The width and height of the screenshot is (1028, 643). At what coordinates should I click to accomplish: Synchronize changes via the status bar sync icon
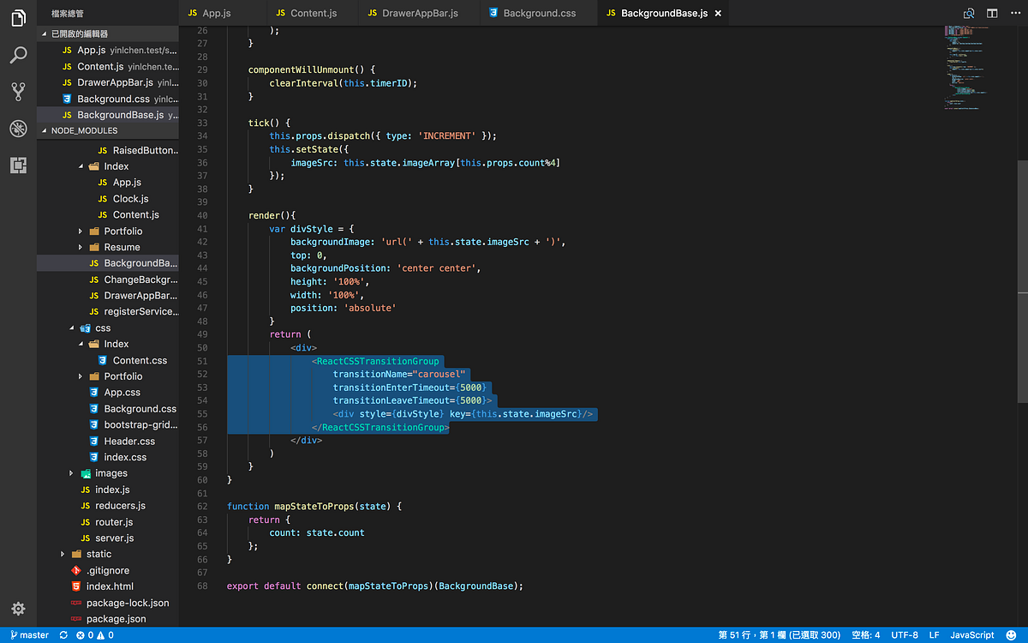(x=62, y=635)
